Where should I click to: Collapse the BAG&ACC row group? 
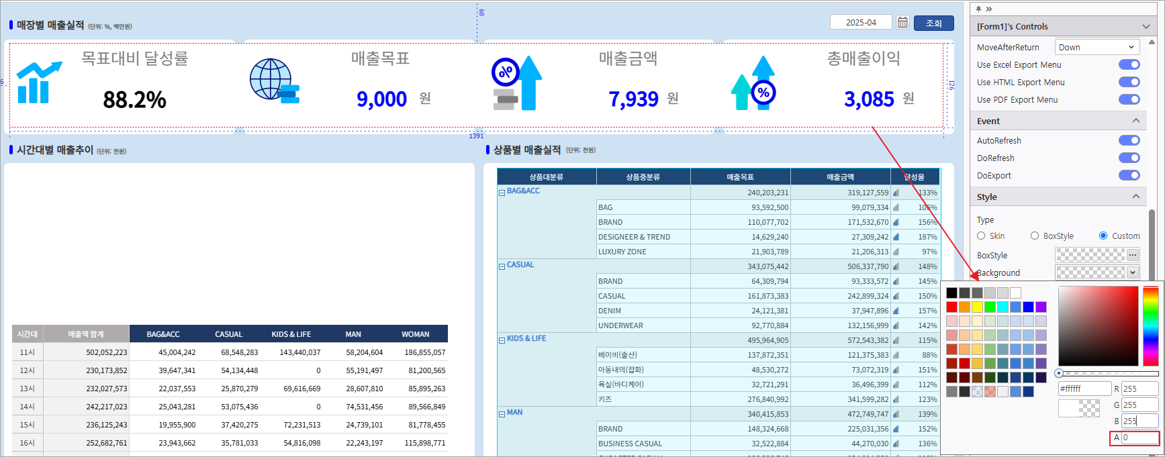click(502, 193)
